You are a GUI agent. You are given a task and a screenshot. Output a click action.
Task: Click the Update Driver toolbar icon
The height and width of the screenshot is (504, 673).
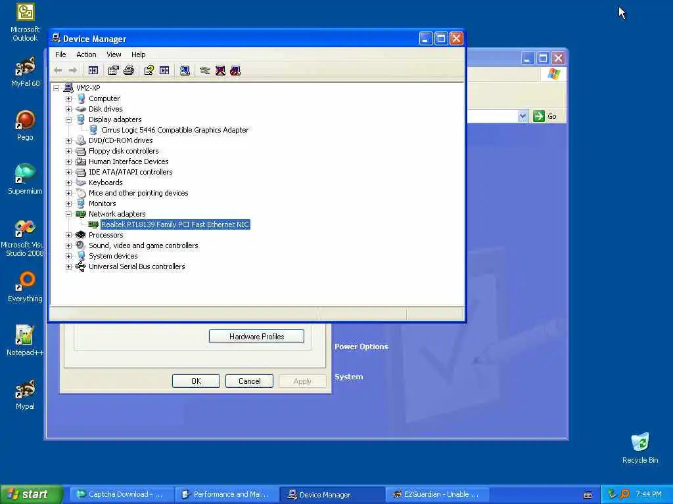pos(205,71)
